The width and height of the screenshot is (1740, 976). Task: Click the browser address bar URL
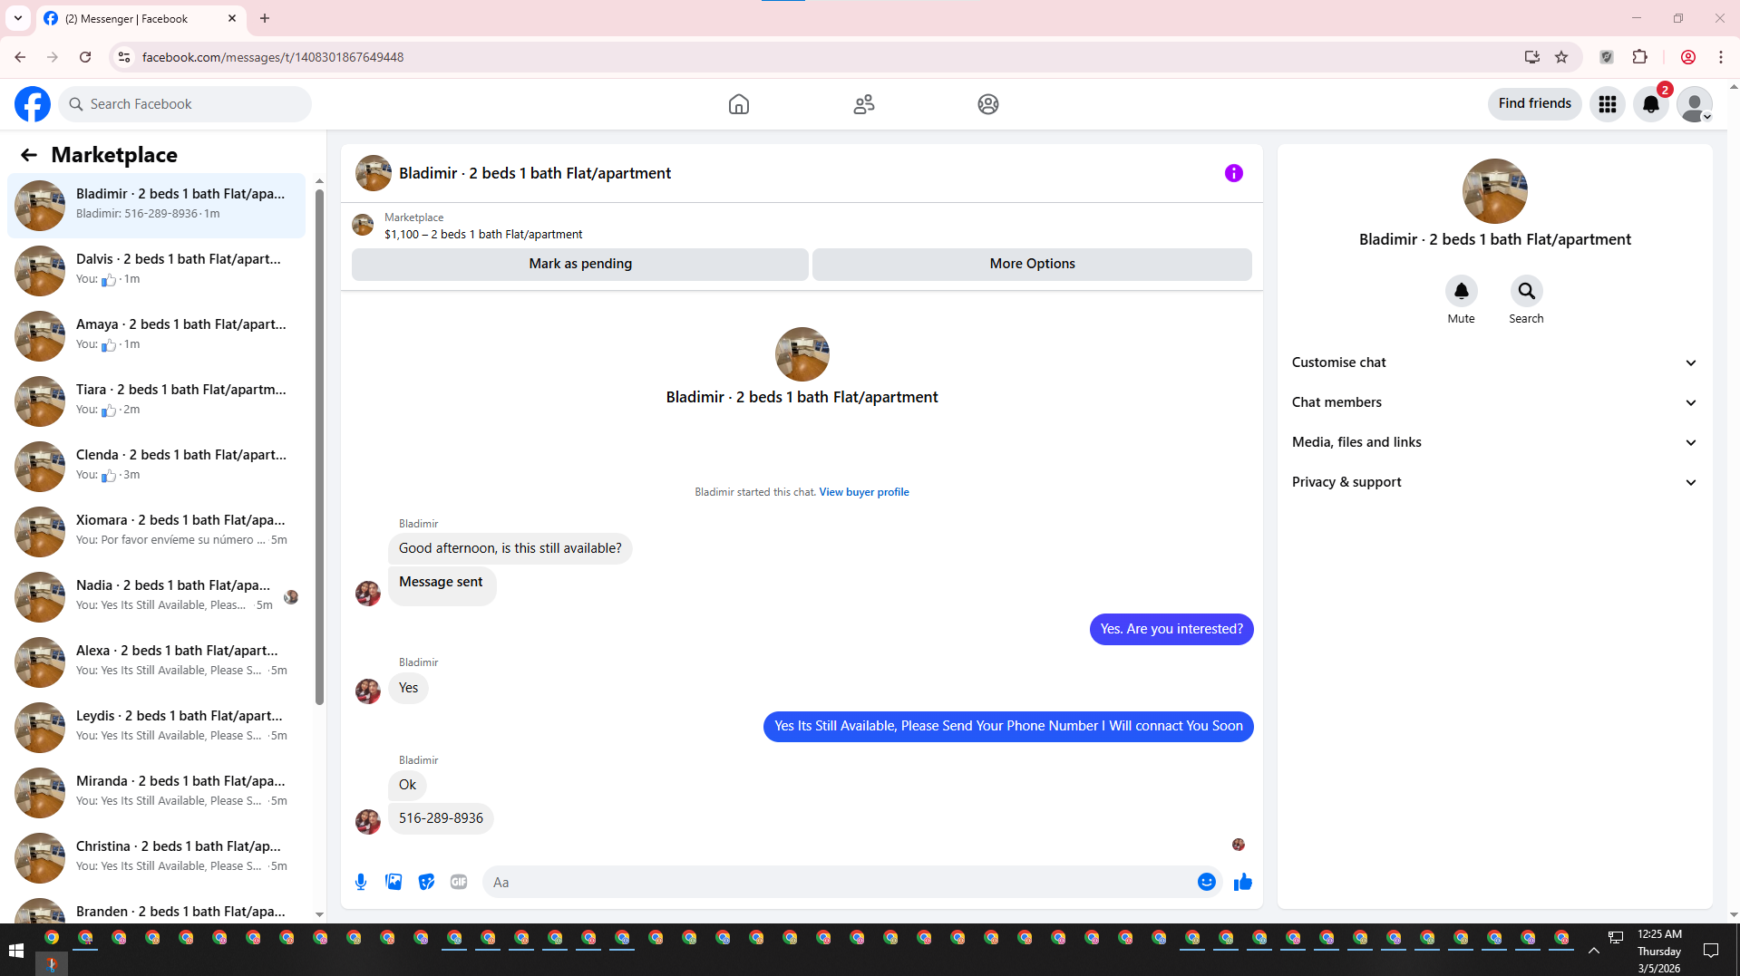273,57
